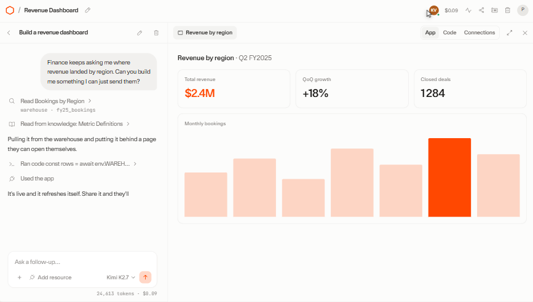Click the window icon in Revenue by region chip

point(181,33)
